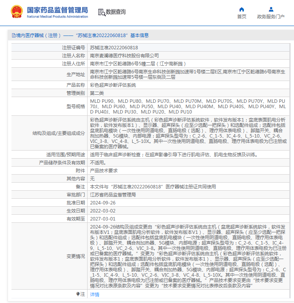The width and height of the screenshot is (294, 303).
Task: Click 江苏省药品监督管理局 approval department value
Action: click(x=113, y=194)
